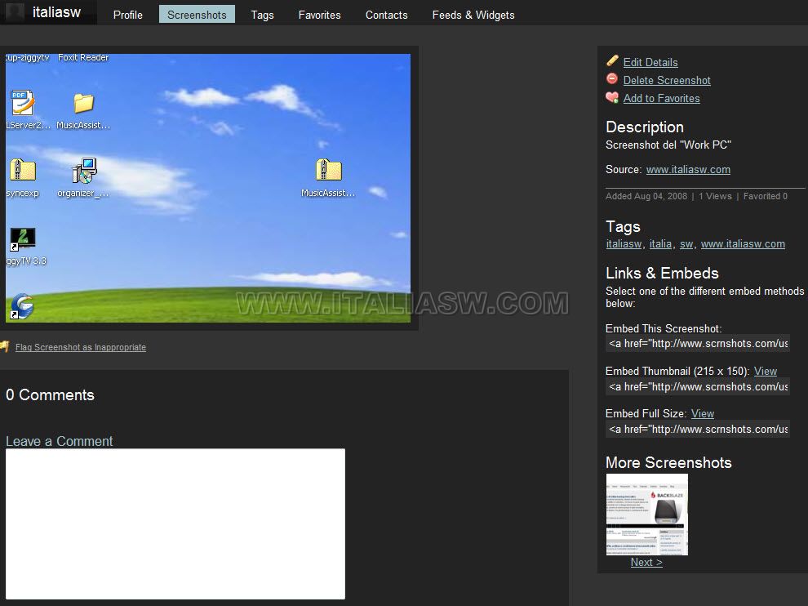This screenshot has height=606, width=808.
Task: Switch to the Contacts tab
Action: coord(387,15)
